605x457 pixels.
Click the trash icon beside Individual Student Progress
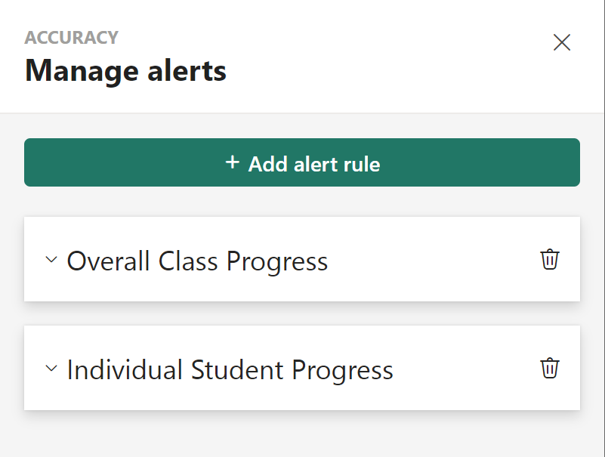(x=550, y=368)
